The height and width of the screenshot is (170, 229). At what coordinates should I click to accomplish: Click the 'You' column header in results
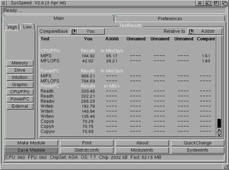click(x=88, y=39)
